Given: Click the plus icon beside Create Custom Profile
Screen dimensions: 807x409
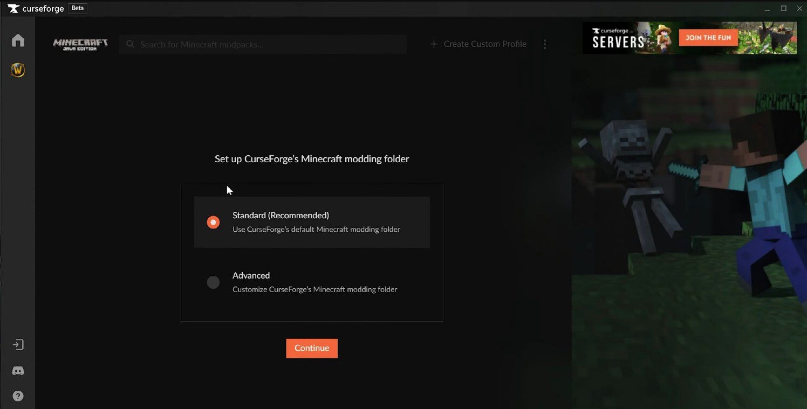Looking at the screenshot, I should [x=434, y=44].
